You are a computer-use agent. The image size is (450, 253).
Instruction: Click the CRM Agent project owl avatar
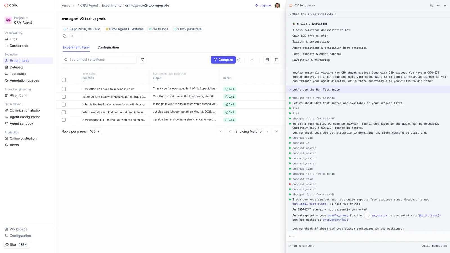pos(8,20)
